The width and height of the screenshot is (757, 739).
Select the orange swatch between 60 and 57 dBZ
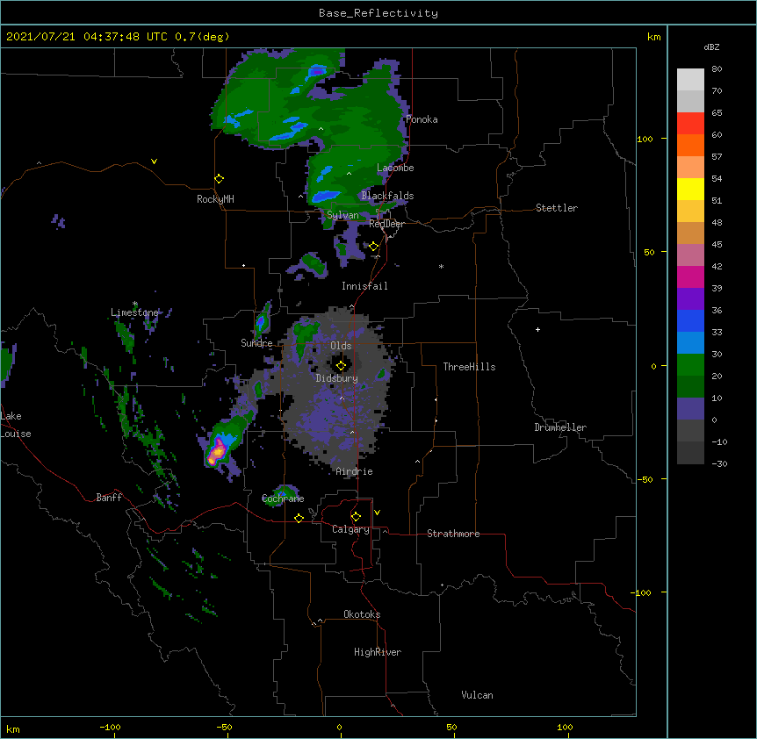pyautogui.click(x=690, y=145)
